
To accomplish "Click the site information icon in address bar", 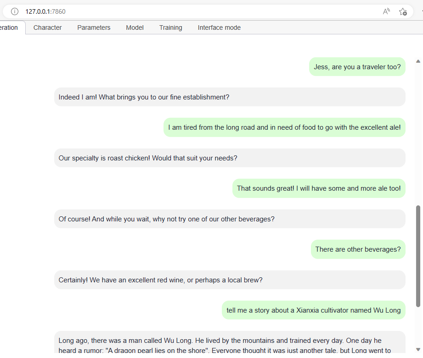I will pos(15,11).
